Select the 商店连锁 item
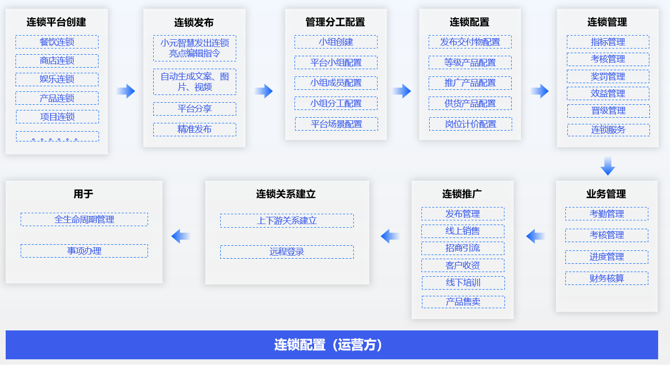Screen dimensions: 670x365 (57, 61)
